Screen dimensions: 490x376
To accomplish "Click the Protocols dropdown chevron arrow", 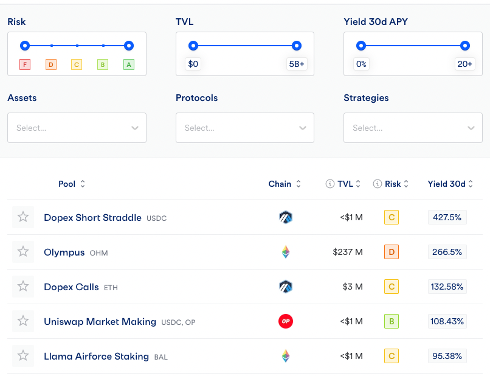I will tap(303, 128).
